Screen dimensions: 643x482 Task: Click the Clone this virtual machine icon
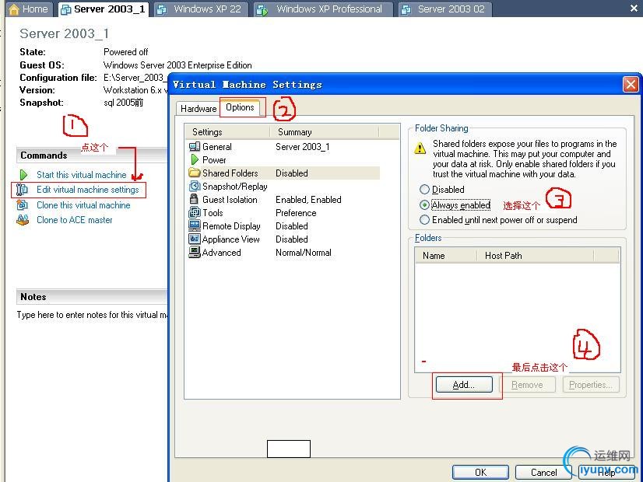(22, 204)
